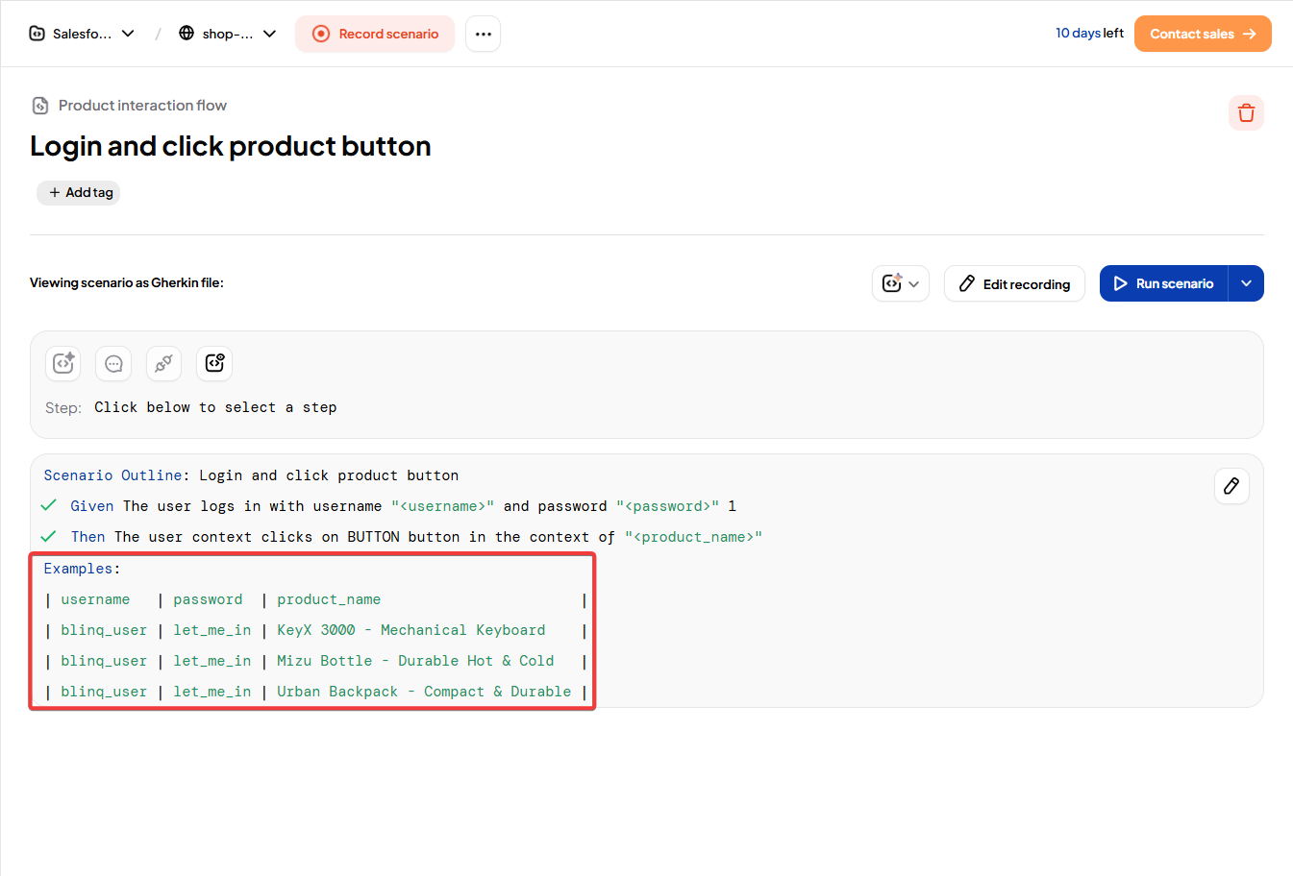
Task: Open the pencil edit icon on the Gherkin block
Action: pos(1231,486)
